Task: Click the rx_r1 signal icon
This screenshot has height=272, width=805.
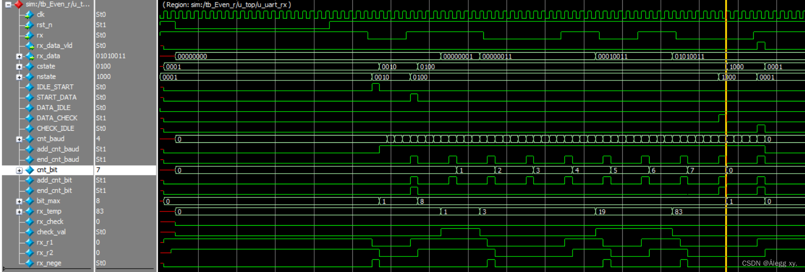Action: tap(29, 242)
